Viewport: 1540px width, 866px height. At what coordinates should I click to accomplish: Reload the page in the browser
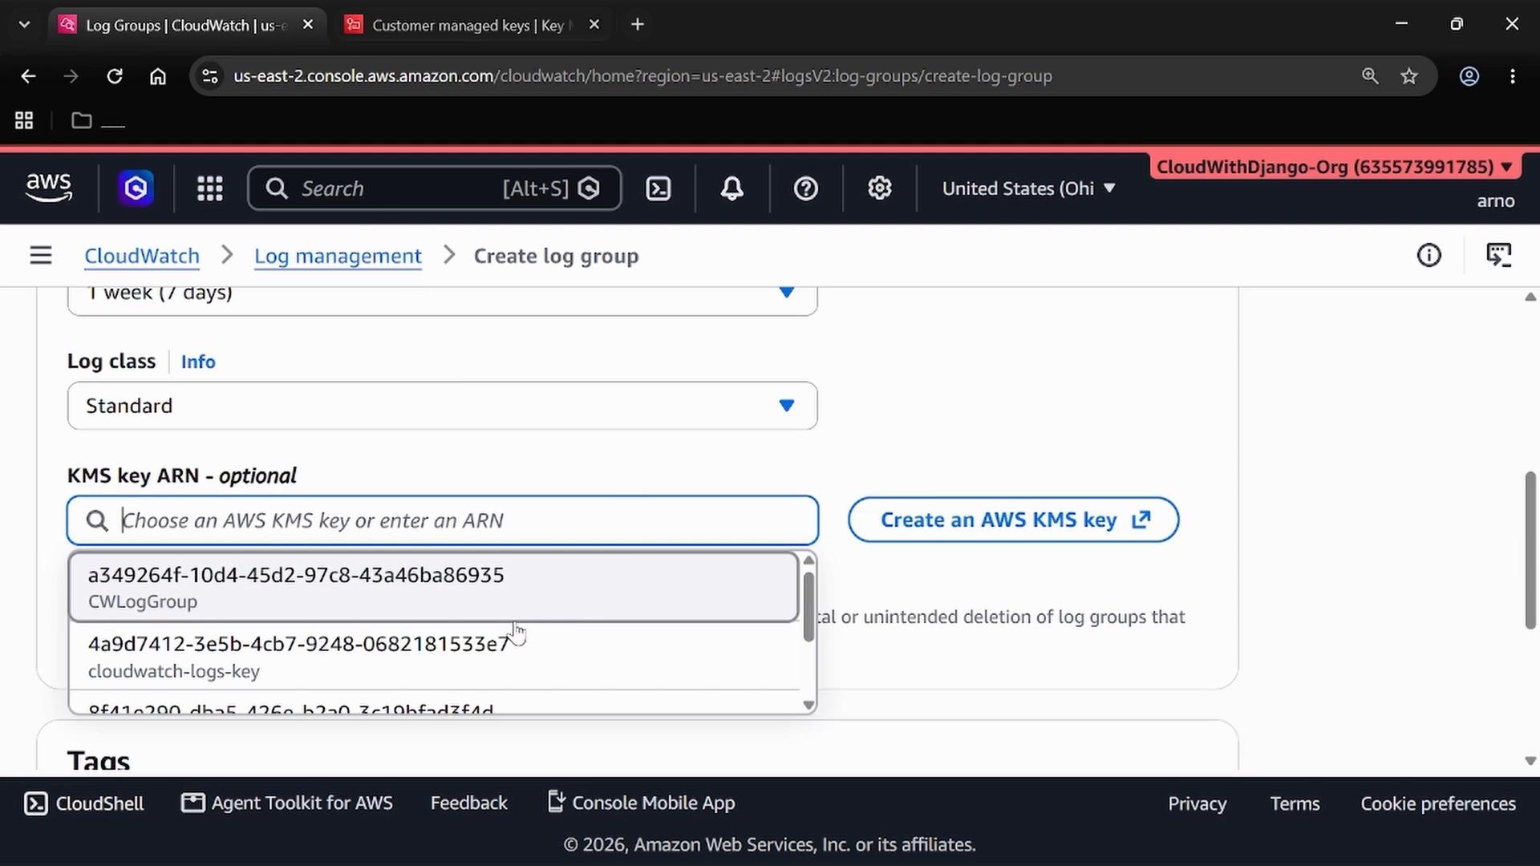click(115, 76)
